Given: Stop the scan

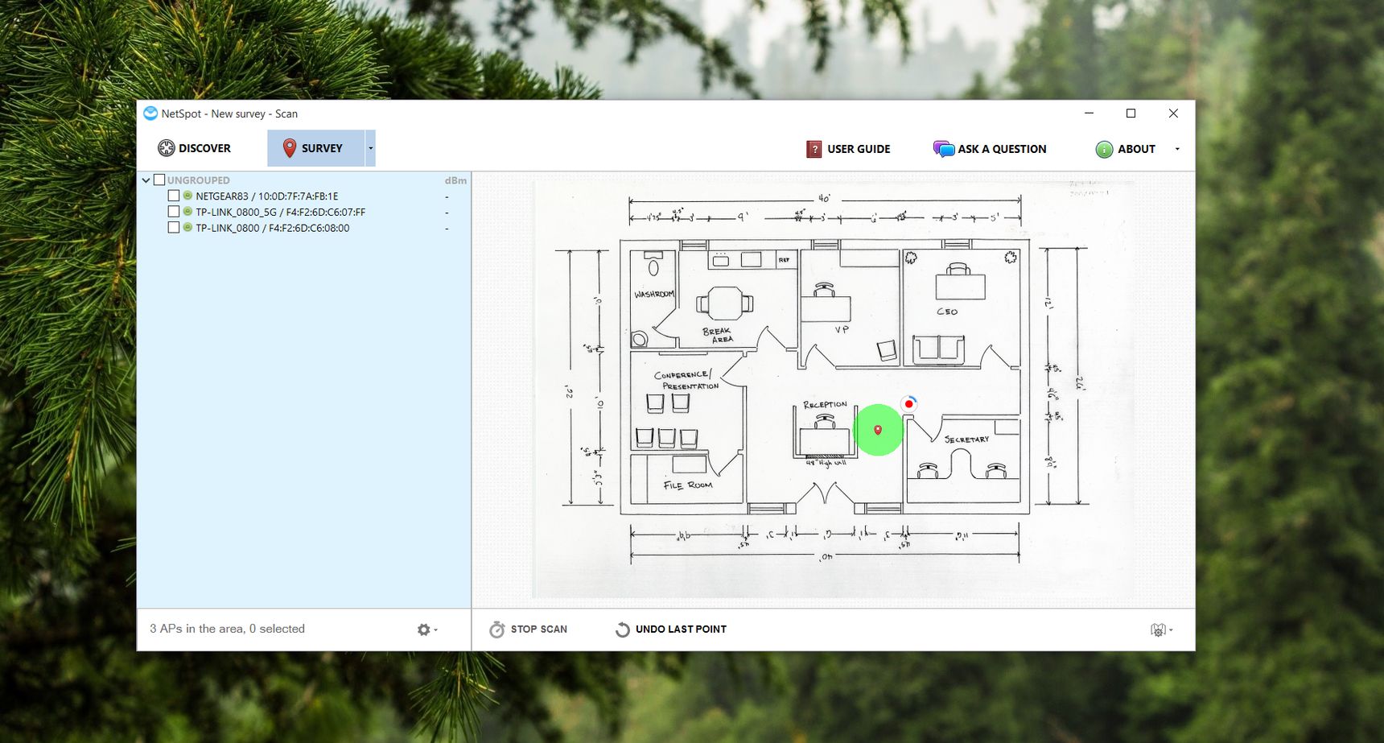Looking at the screenshot, I should (x=528, y=629).
